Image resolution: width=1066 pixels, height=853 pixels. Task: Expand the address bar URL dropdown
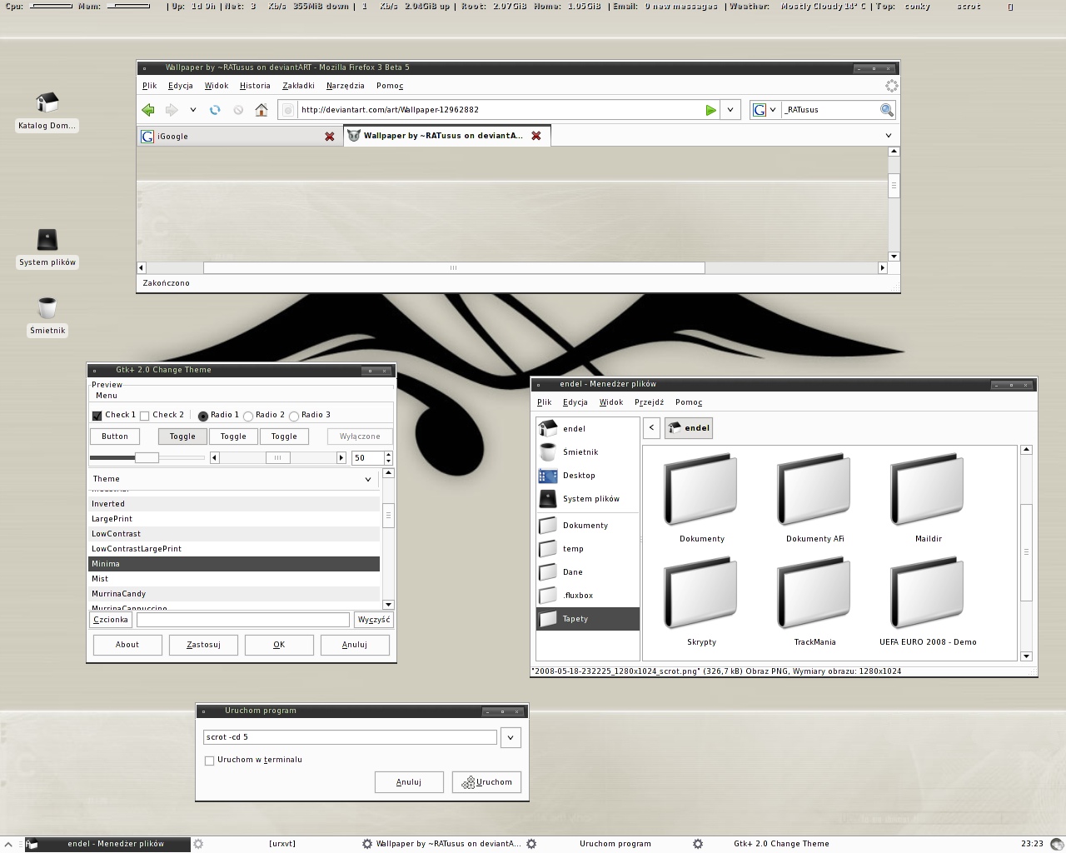coord(730,110)
